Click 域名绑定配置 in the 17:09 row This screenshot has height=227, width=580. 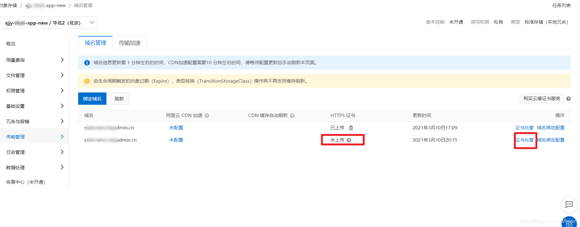click(551, 128)
